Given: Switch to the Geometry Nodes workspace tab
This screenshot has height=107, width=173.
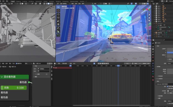Looking at the screenshot, I should click(74, 1).
